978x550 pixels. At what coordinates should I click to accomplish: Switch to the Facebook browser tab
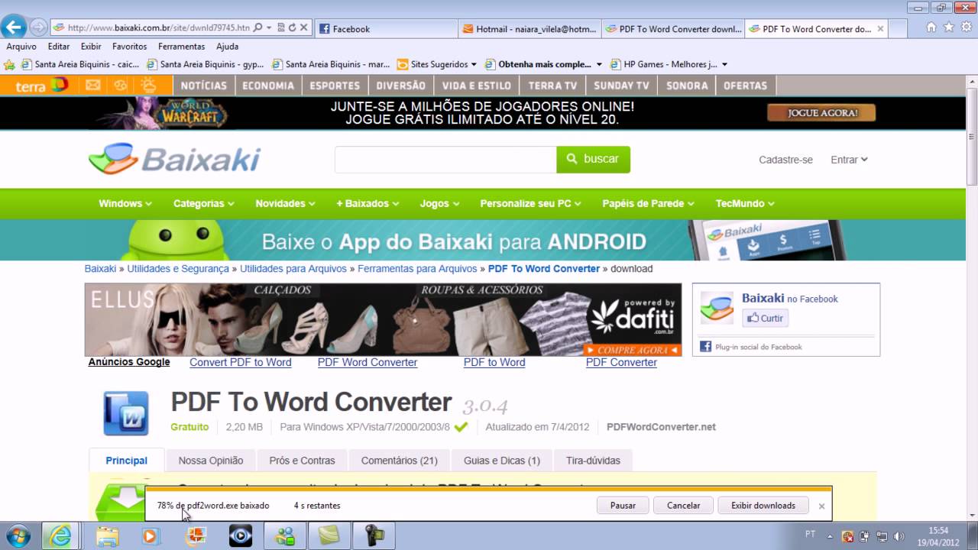tap(385, 29)
